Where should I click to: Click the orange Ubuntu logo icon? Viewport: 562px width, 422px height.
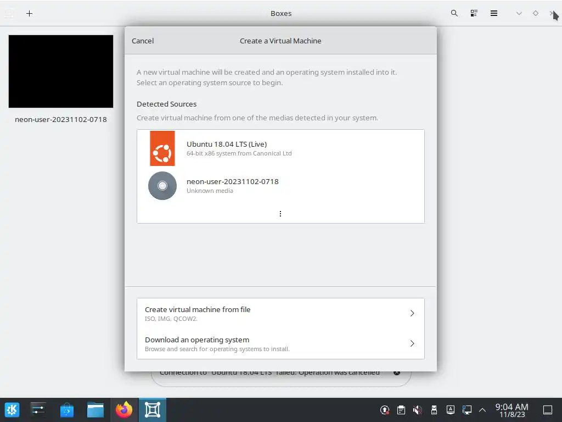[162, 148]
